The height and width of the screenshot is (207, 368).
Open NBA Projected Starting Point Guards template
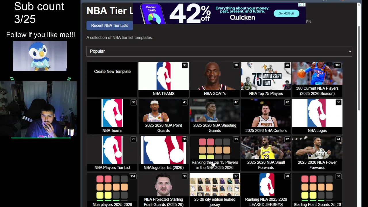(164, 190)
